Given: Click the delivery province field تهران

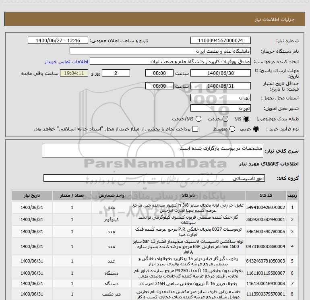Looking at the screenshot, I should (x=221, y=98).
